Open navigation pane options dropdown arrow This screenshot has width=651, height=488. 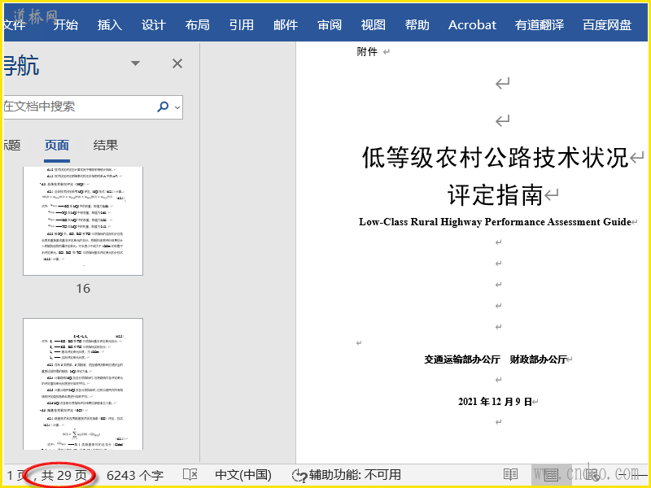coord(135,63)
